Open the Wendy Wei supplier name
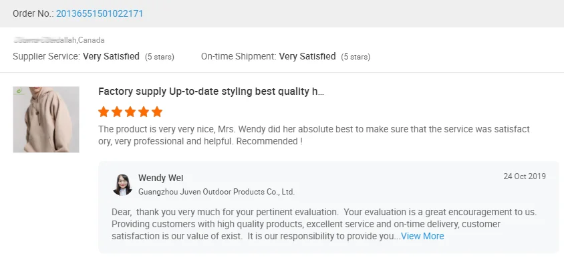Screen dimensions: 564x264 coord(160,178)
